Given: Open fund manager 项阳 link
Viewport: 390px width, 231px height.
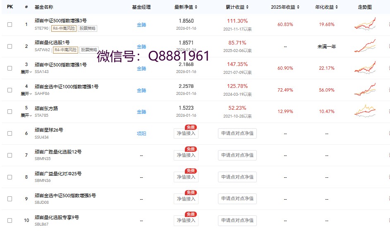Looking at the screenshot, I should point(141,134).
